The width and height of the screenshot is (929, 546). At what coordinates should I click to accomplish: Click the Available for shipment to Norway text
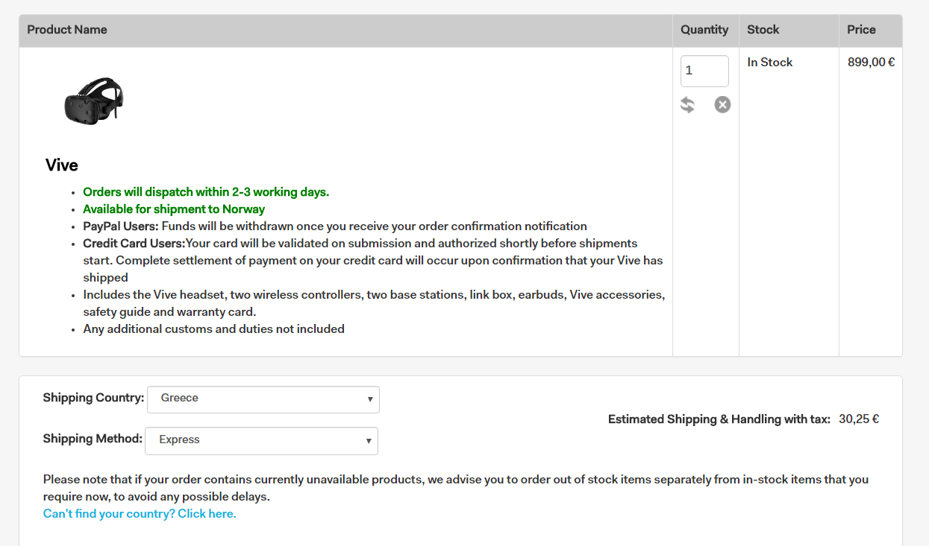click(174, 209)
